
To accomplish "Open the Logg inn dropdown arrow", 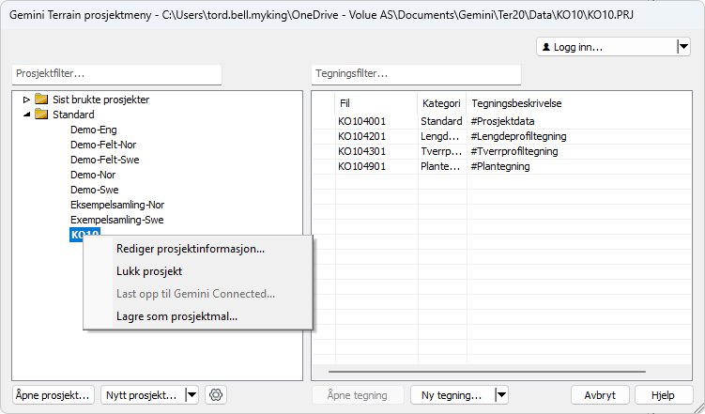I will 682,46.
